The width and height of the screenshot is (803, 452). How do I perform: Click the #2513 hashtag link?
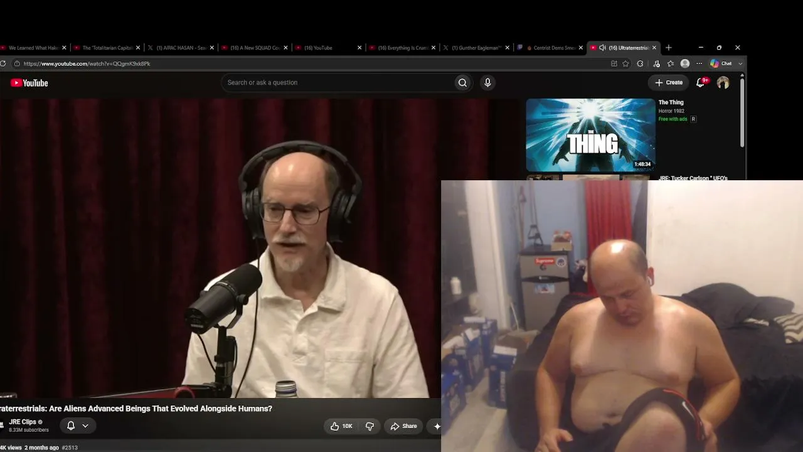coord(70,448)
